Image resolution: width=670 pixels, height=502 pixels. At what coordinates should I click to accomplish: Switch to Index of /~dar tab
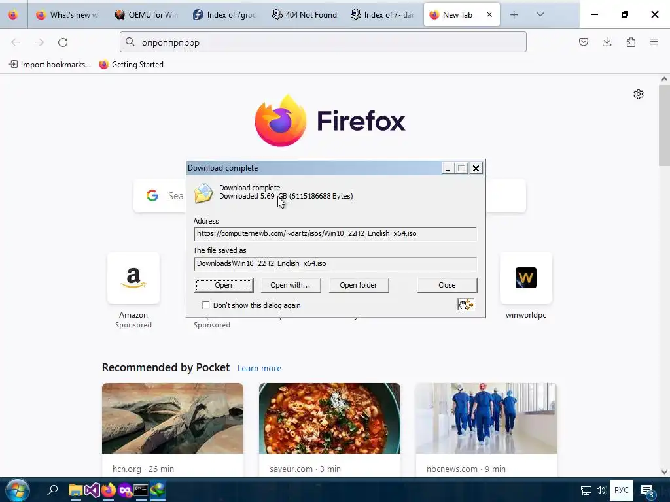(382, 15)
